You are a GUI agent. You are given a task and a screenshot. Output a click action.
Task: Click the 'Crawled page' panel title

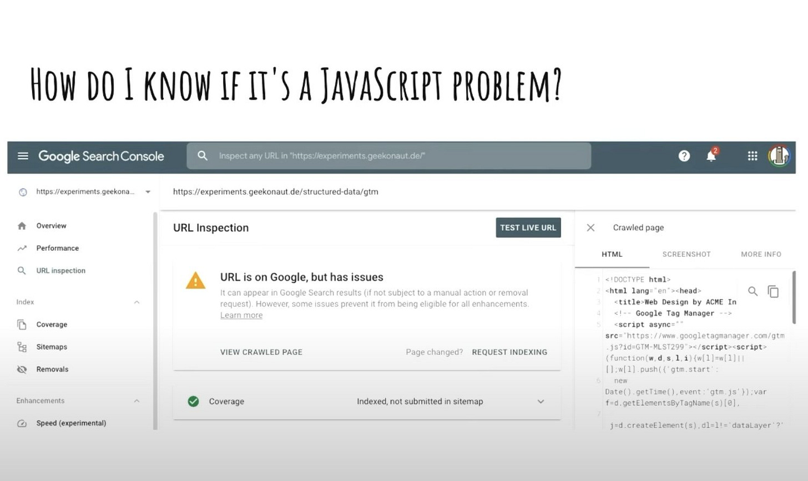[x=638, y=227]
